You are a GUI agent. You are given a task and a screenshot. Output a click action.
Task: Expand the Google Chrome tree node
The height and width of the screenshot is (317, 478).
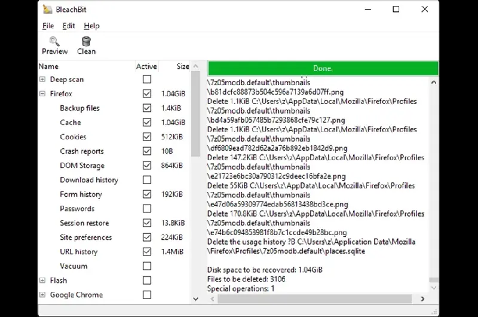42,295
